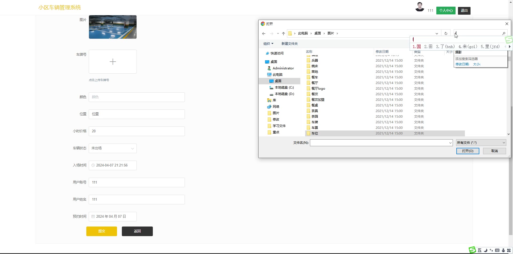Click the 打开(O) button

(x=468, y=151)
